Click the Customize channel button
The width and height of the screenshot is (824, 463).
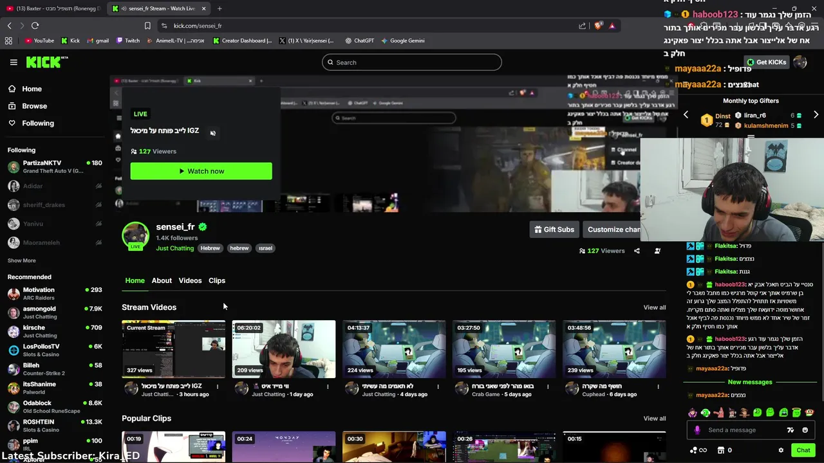pyautogui.click(x=612, y=230)
